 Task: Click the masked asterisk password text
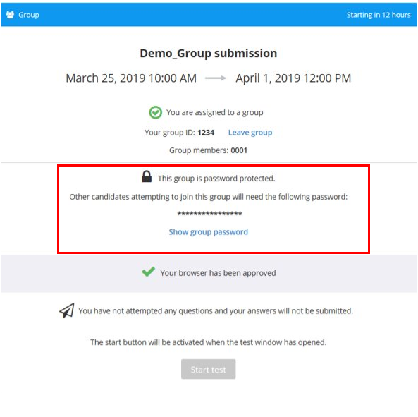click(x=209, y=214)
